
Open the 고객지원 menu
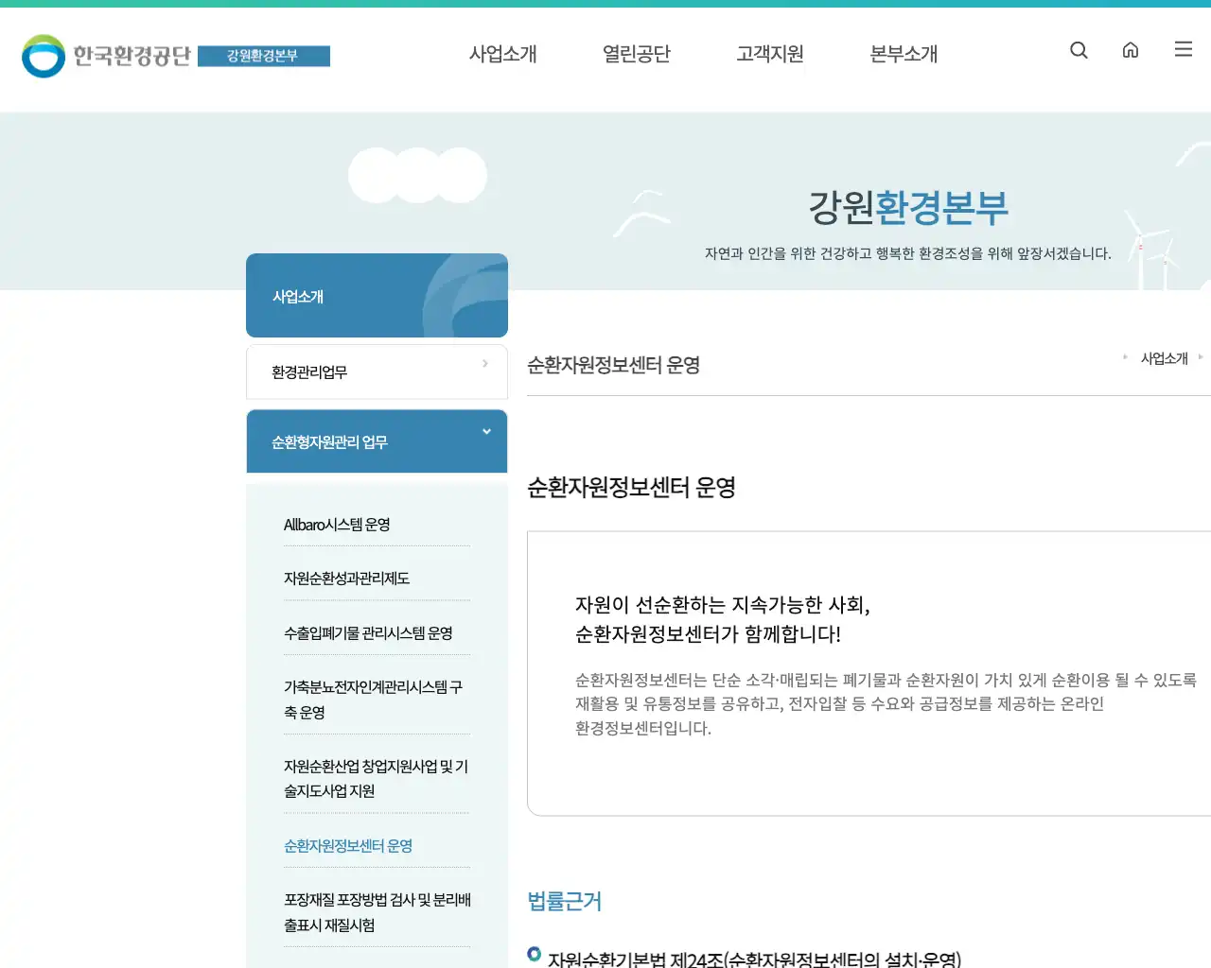769,54
